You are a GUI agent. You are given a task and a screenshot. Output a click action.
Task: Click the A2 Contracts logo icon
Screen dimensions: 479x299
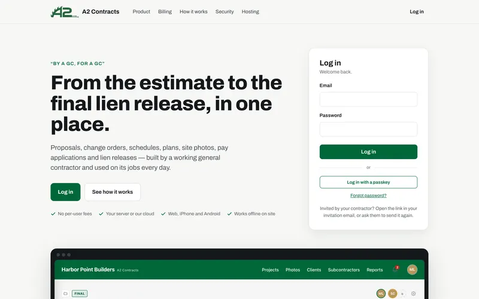point(65,11)
